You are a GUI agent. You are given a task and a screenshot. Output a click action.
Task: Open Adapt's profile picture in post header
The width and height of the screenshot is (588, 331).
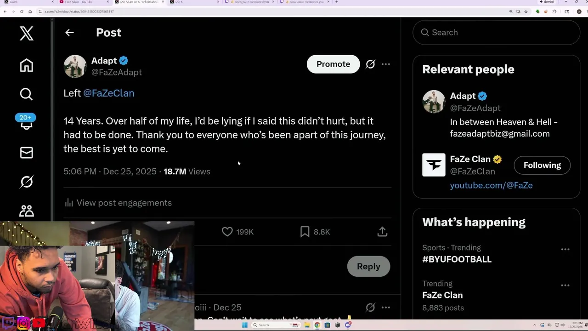[75, 66]
